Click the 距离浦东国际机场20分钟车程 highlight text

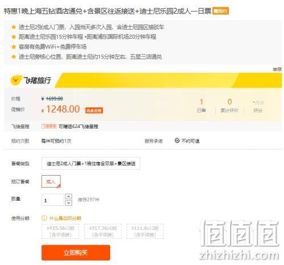click(122, 36)
